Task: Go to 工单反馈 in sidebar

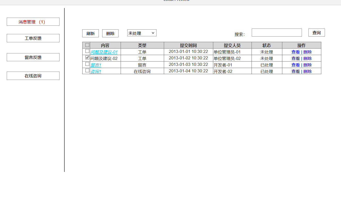Action: tap(33, 38)
